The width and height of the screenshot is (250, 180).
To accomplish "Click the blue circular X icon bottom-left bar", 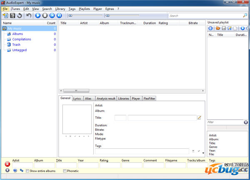I will 7,170.
